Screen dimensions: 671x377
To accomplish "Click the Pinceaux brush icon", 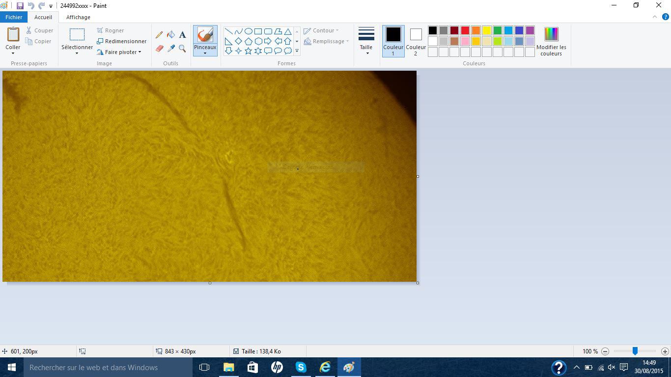I will click(205, 34).
